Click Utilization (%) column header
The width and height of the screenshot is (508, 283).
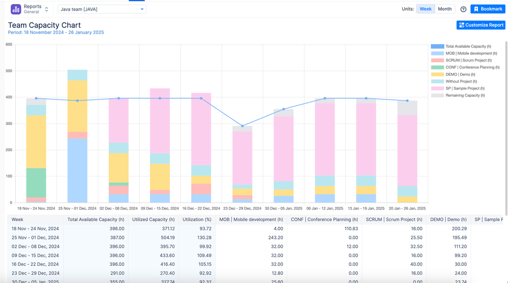(x=197, y=220)
